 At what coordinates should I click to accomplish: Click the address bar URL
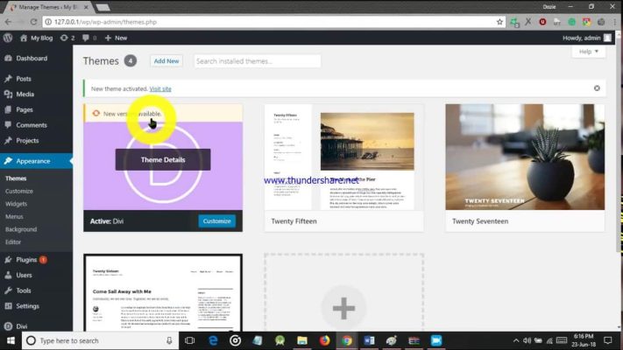pos(105,22)
